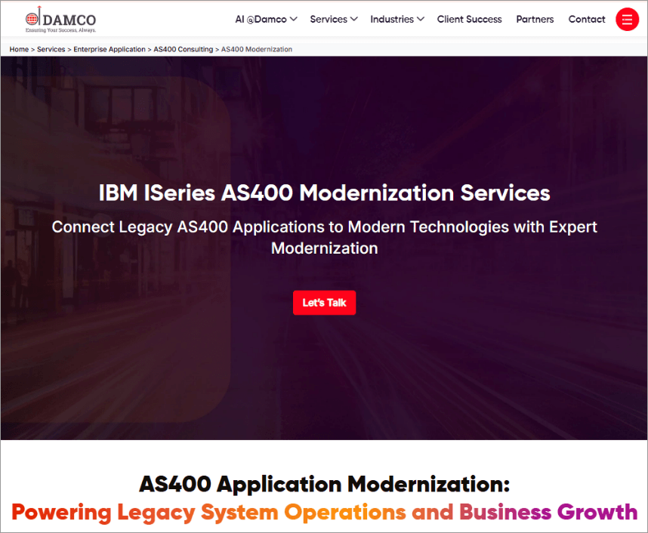Open the red hamburger menu icon
The height and width of the screenshot is (533, 648).
click(x=627, y=20)
